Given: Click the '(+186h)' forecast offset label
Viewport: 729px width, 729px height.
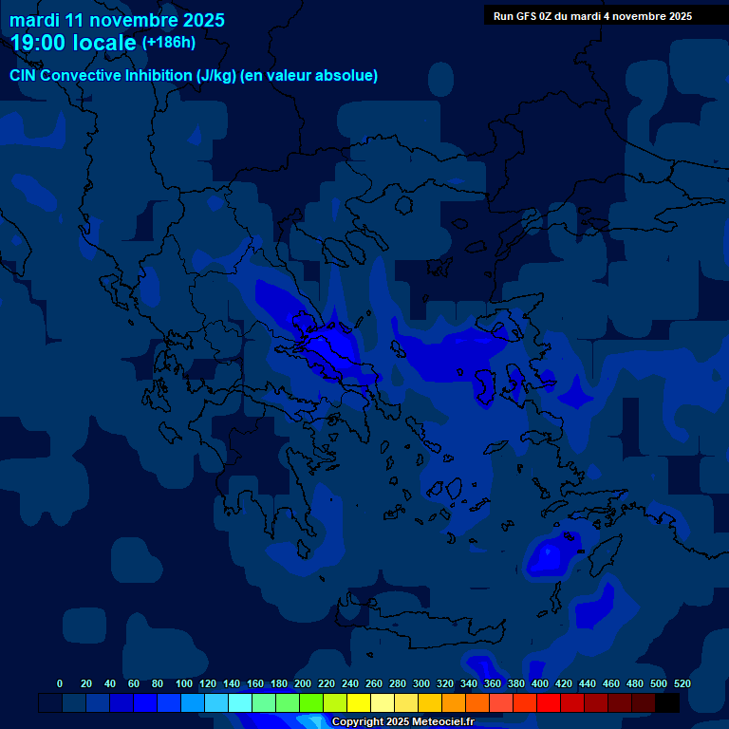Looking at the screenshot, I should [x=169, y=43].
